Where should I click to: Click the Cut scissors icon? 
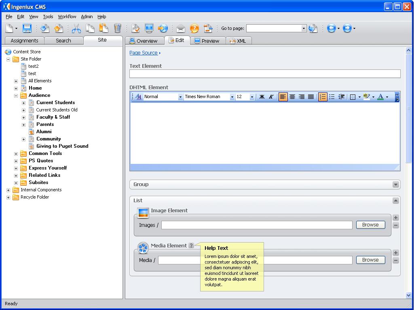[x=76, y=28]
